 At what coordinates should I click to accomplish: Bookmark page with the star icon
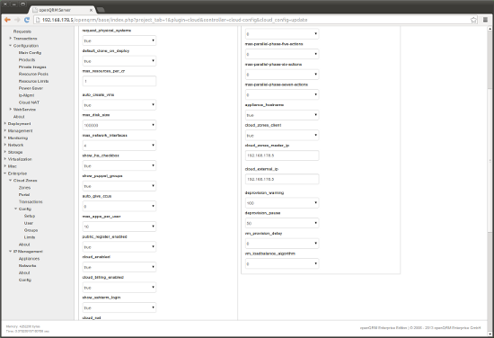(x=473, y=20)
